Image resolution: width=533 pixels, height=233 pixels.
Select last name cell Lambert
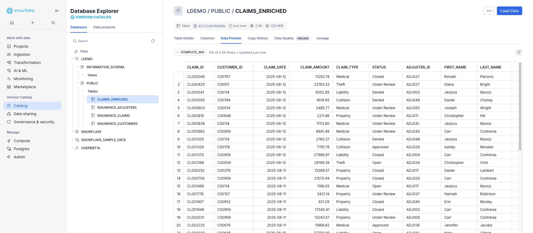pyautogui.click(x=494, y=170)
